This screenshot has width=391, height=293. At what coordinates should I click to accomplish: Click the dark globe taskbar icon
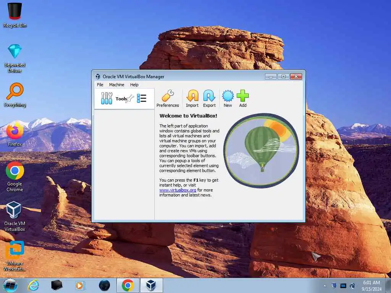[104, 285]
